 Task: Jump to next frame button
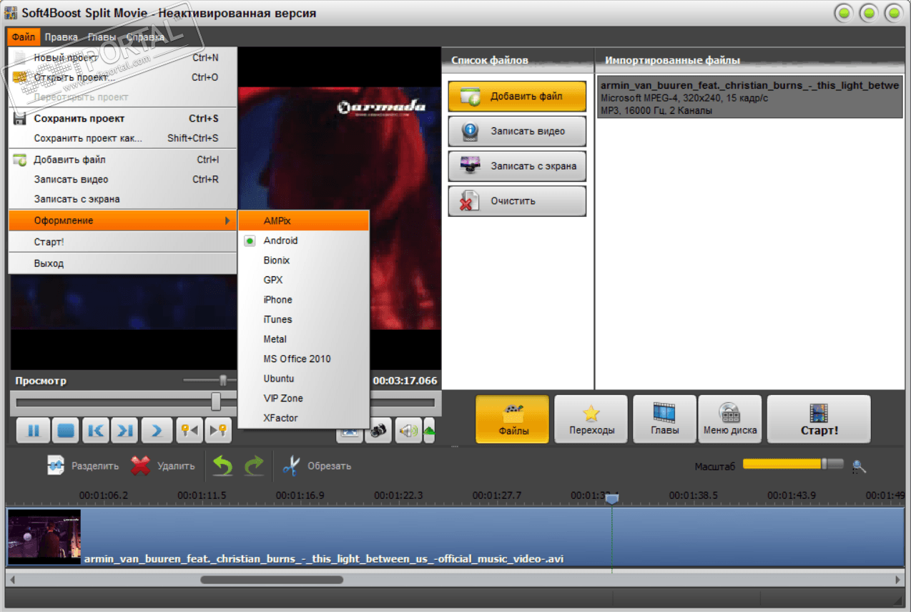(125, 431)
